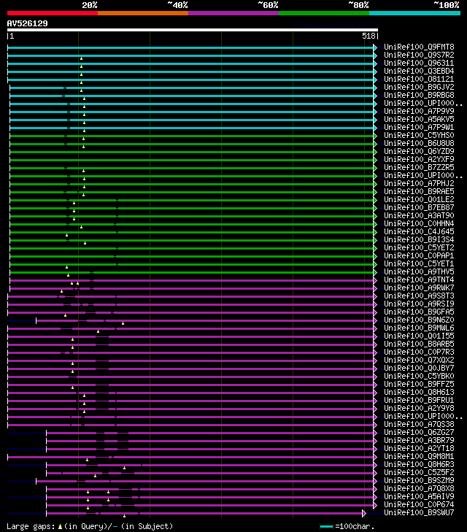Select label UniRef100_C0PAP1
Viewport: 467px width, 532px height.
419,256
